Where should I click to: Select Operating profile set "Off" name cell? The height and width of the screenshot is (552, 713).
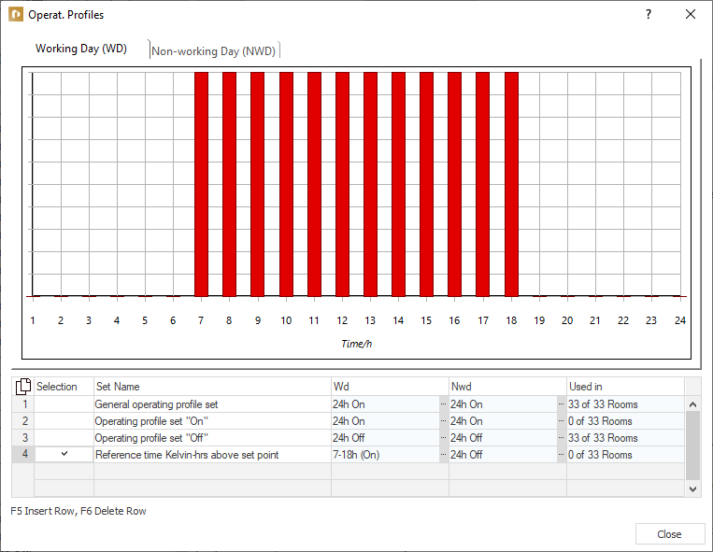(x=212, y=437)
